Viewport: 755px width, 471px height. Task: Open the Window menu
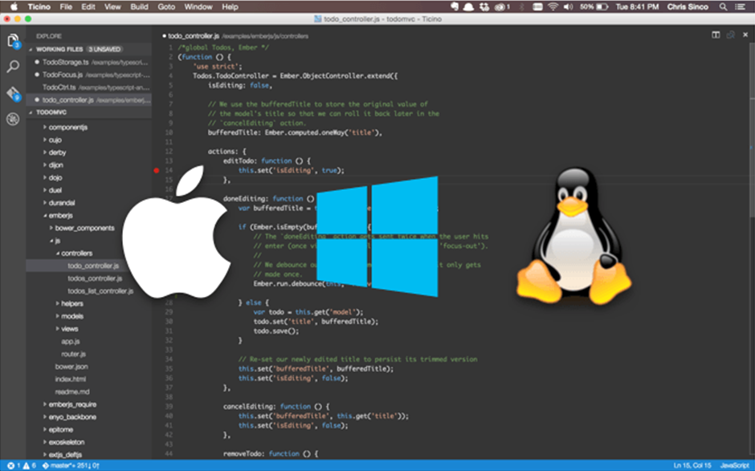(198, 6)
